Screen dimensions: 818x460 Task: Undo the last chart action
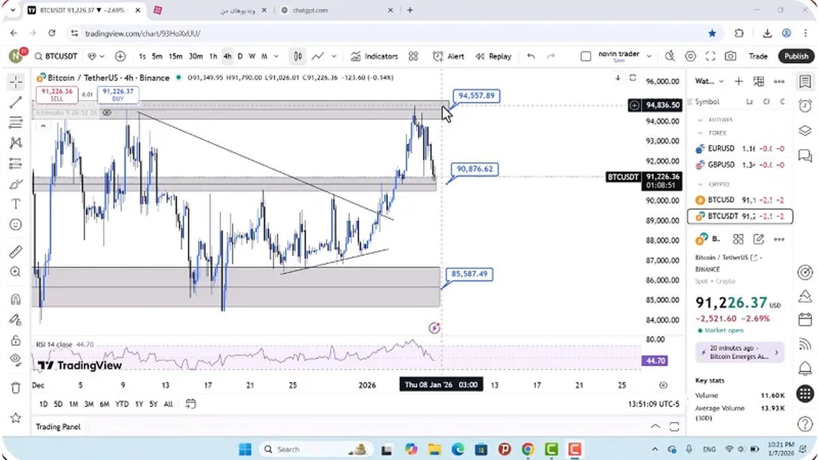(x=531, y=57)
